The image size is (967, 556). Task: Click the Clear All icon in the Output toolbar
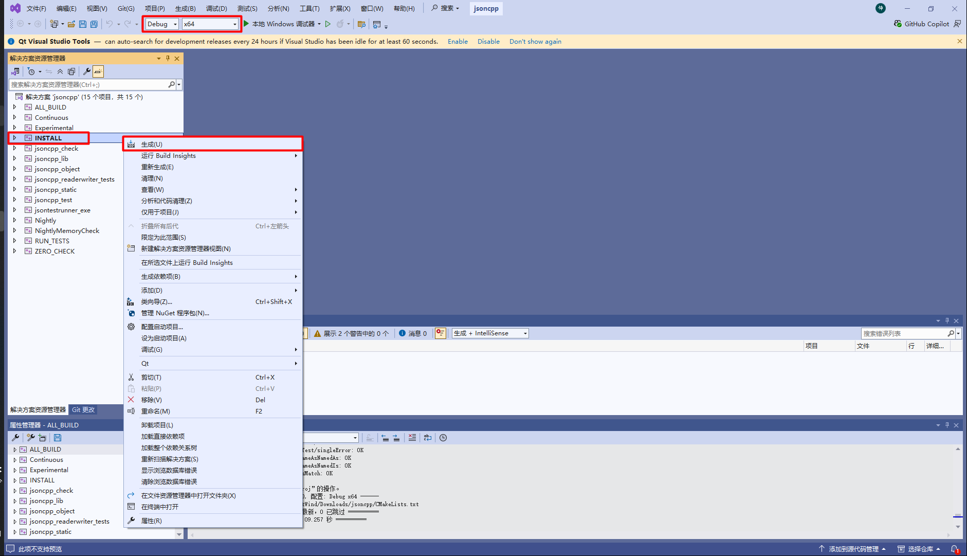(412, 438)
